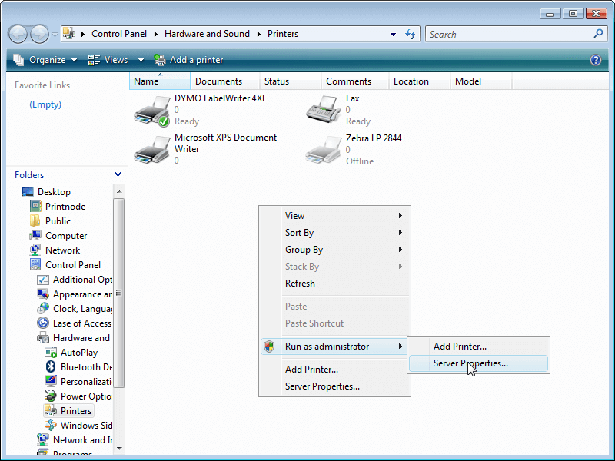615x461 pixels.
Task: Select Printers in the folder tree
Action: (68, 410)
